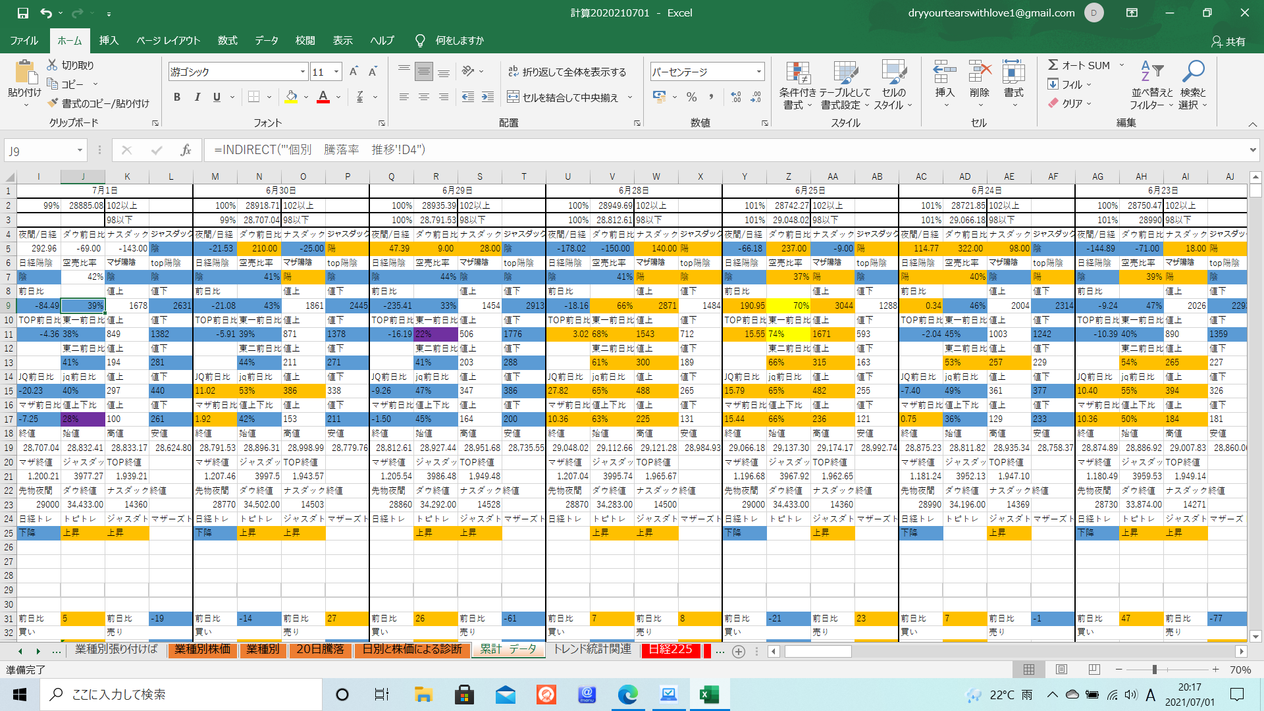The height and width of the screenshot is (711, 1264).
Task: Click the Increase Font Size icon
Action: click(x=354, y=72)
